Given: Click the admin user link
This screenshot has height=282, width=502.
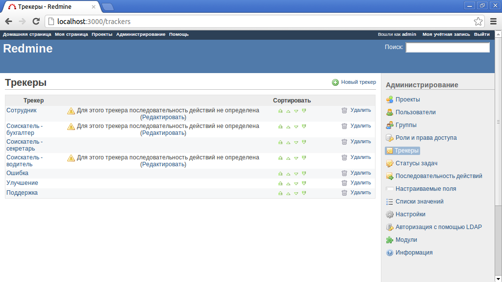Looking at the screenshot, I should pos(409,34).
